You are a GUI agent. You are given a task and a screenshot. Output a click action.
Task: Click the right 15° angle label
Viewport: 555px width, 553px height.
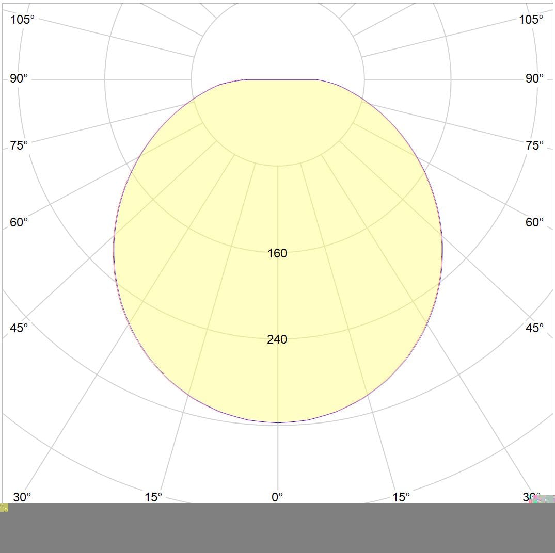click(401, 497)
